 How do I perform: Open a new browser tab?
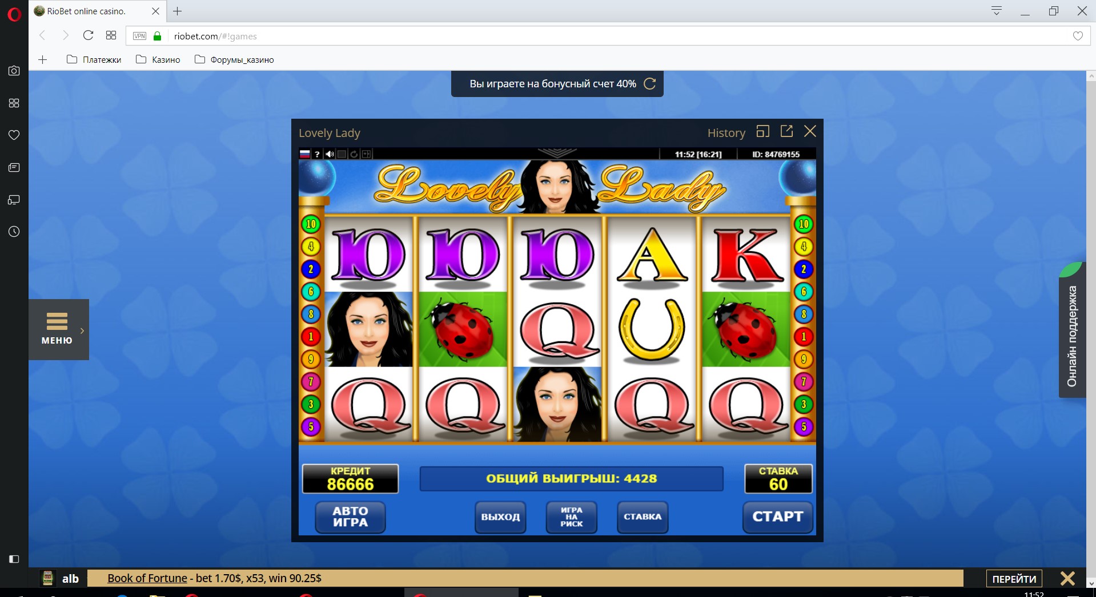[x=178, y=11]
